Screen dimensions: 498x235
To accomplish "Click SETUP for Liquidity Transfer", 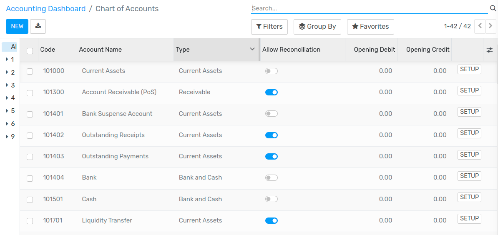I will 469,218.
